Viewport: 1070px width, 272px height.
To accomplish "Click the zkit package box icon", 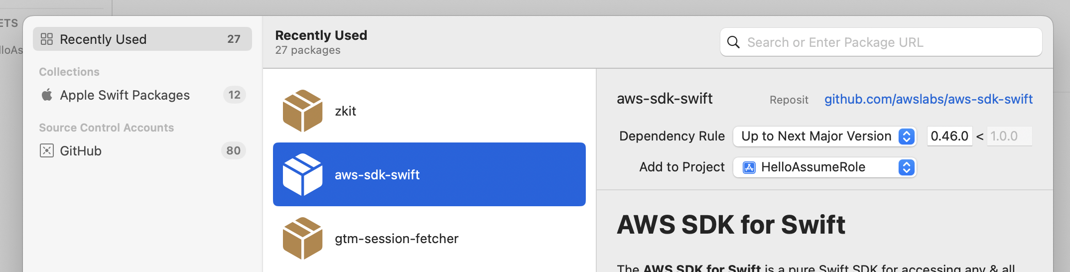I will 302,111.
